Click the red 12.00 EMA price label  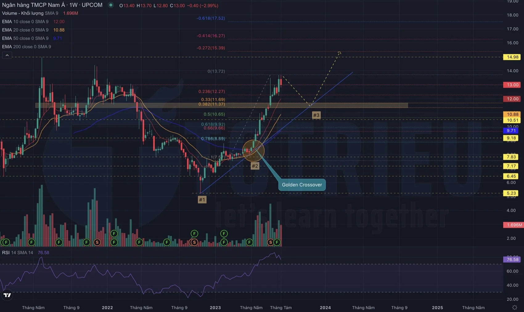[513, 99]
